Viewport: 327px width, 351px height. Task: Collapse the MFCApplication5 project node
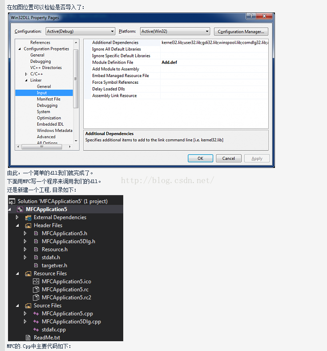[x=10, y=209]
